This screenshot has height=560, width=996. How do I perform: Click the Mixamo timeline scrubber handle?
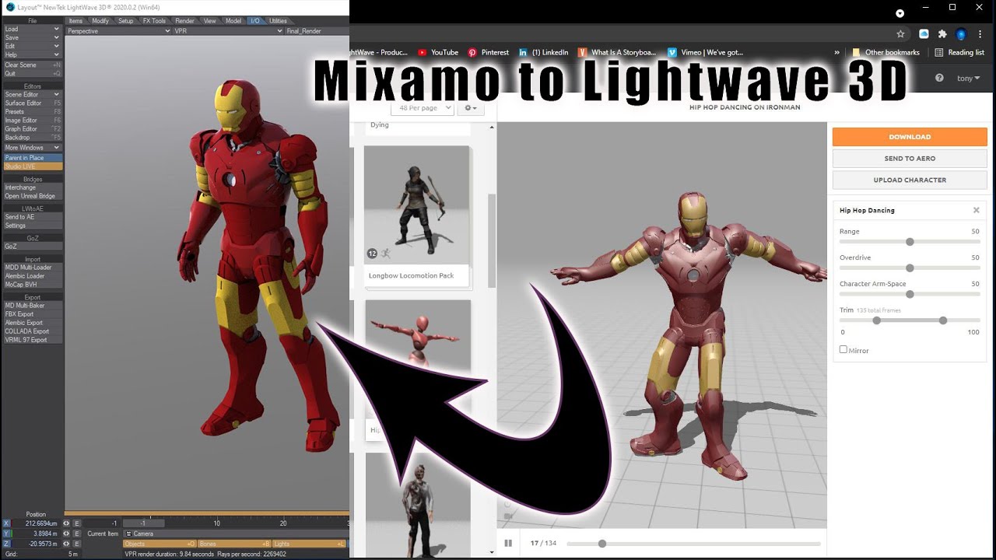click(x=602, y=544)
